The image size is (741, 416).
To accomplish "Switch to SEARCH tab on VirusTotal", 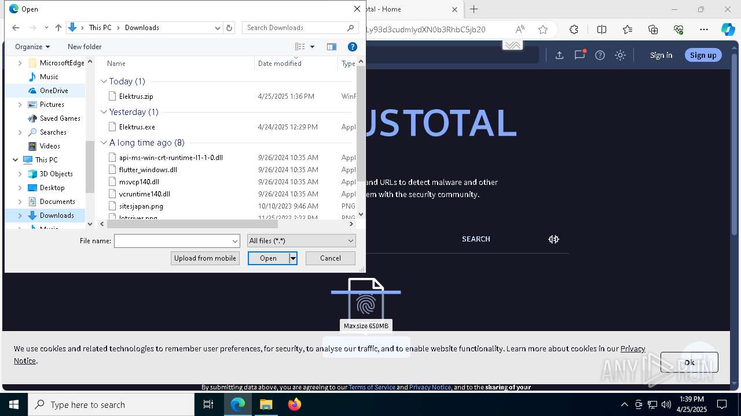I will tap(476, 239).
